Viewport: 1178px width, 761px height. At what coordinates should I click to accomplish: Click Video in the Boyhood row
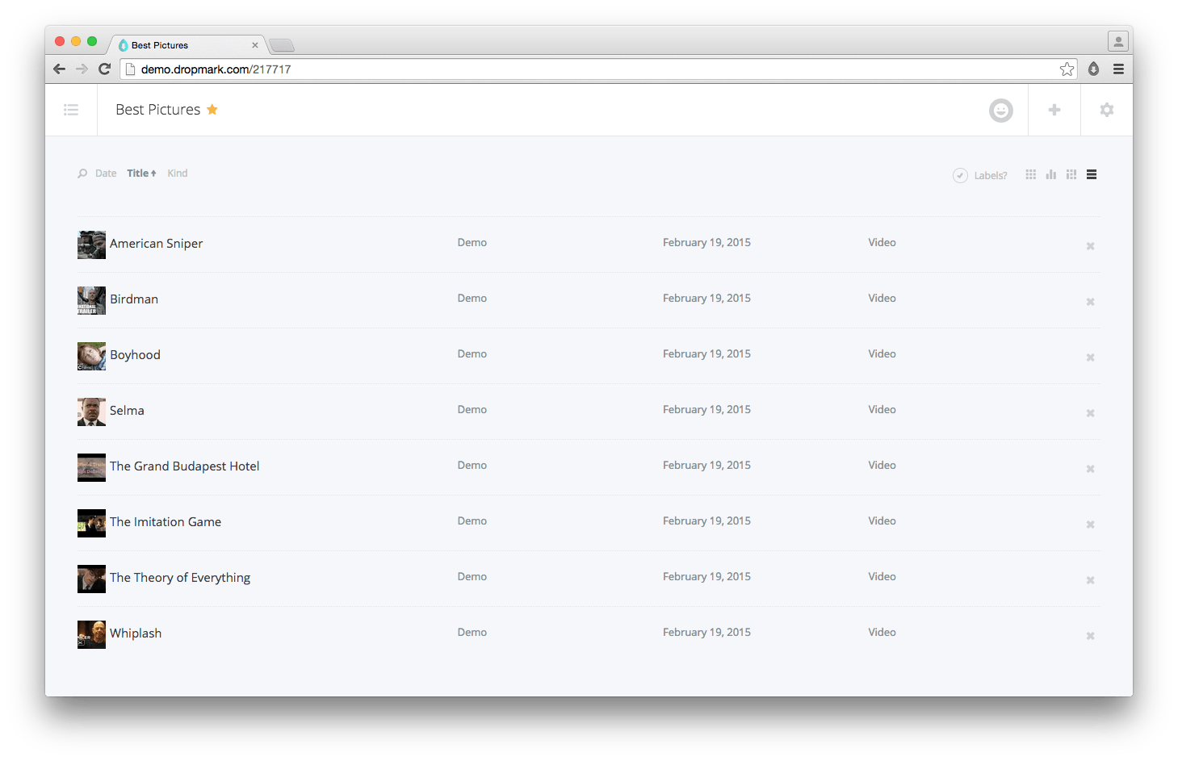pos(882,354)
